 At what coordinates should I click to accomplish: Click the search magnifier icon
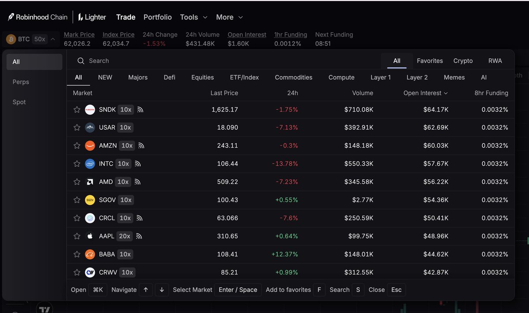click(81, 61)
